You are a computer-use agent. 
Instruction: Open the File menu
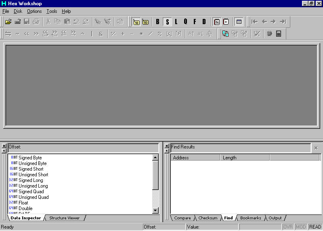pyautogui.click(x=6, y=11)
